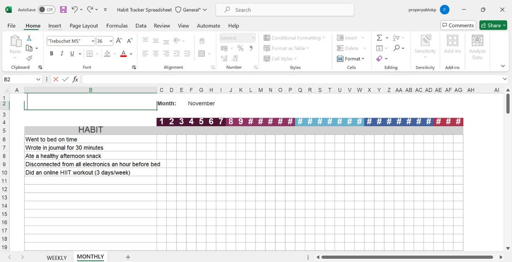
Task: Click the Align Right icon
Action: (166, 53)
